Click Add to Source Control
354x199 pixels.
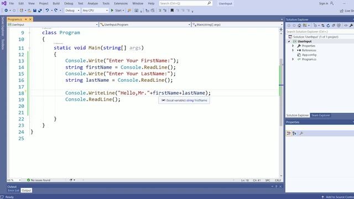click(x=338, y=197)
